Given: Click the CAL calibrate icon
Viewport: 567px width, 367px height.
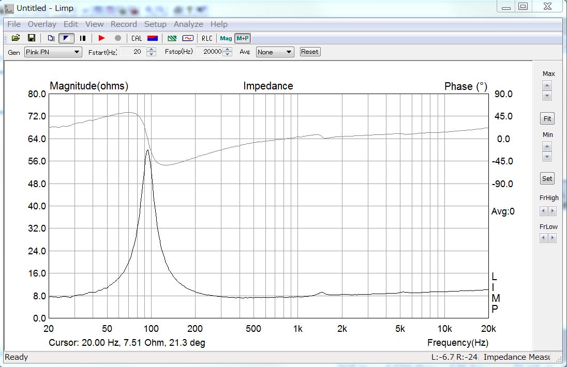Looking at the screenshot, I should pos(137,38).
